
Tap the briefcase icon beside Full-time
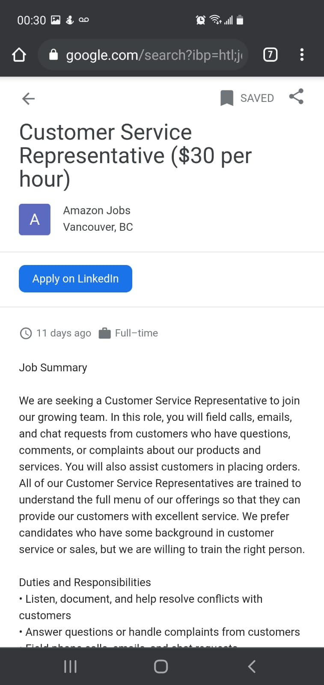pos(105,333)
